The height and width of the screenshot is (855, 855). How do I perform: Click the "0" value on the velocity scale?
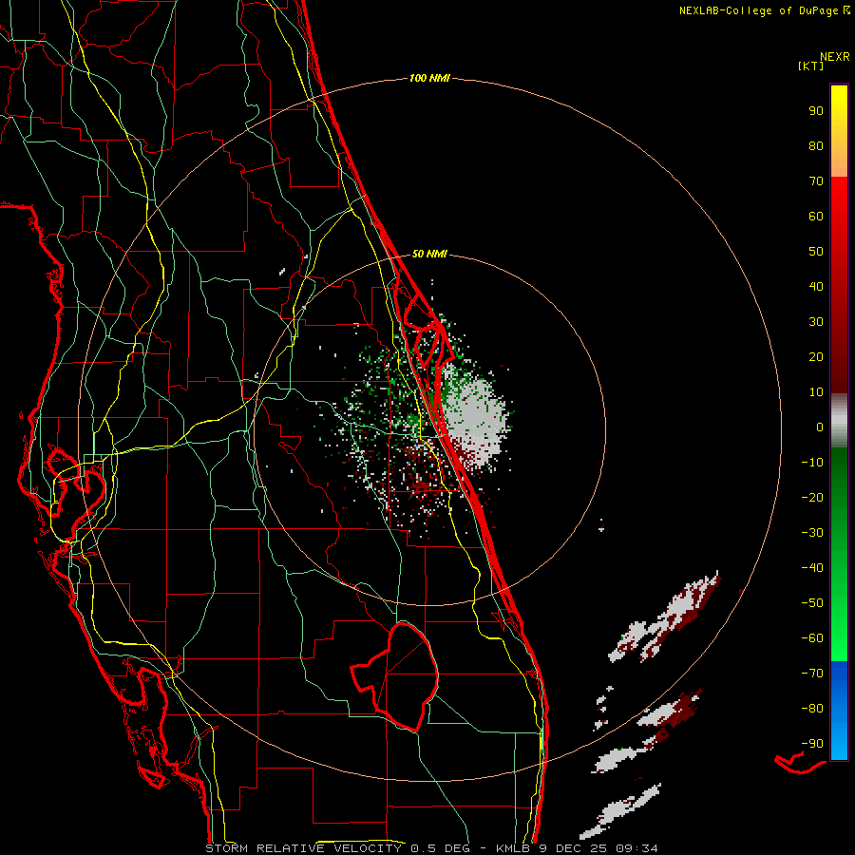pos(820,427)
